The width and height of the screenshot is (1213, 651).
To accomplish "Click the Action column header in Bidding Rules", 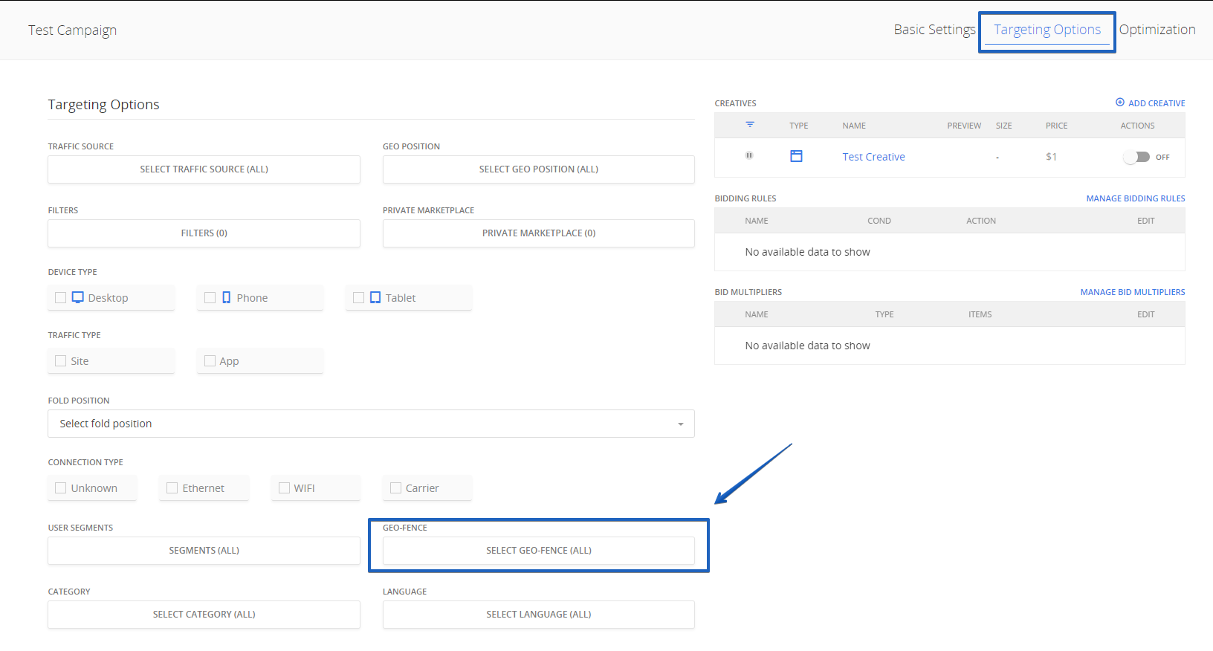I will tap(981, 221).
